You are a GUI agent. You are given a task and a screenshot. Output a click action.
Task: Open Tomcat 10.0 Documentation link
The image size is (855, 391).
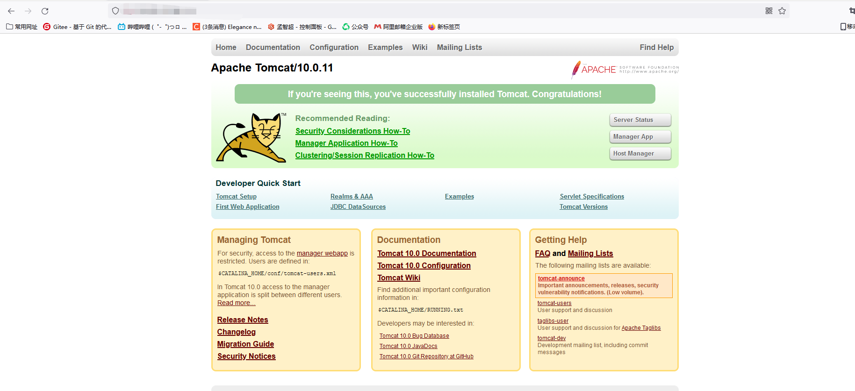pos(427,254)
